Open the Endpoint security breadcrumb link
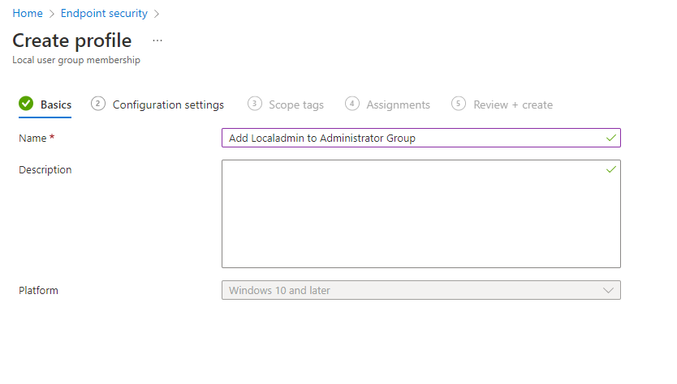Screen dimensions: 677x384 click(x=104, y=13)
